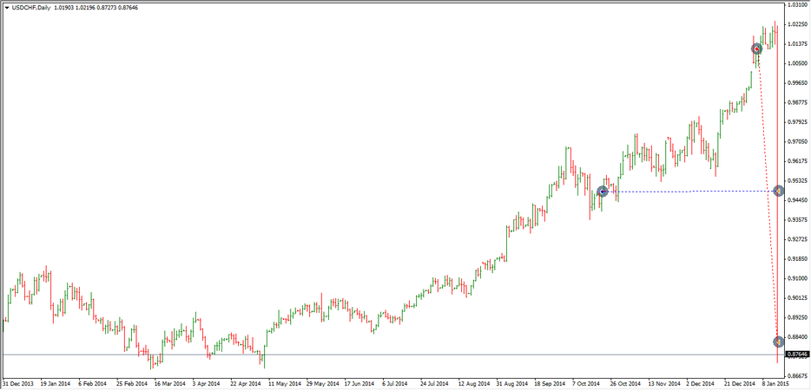Click the 0.97050 price scale label

[797, 141]
